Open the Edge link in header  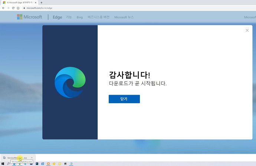(57, 17)
